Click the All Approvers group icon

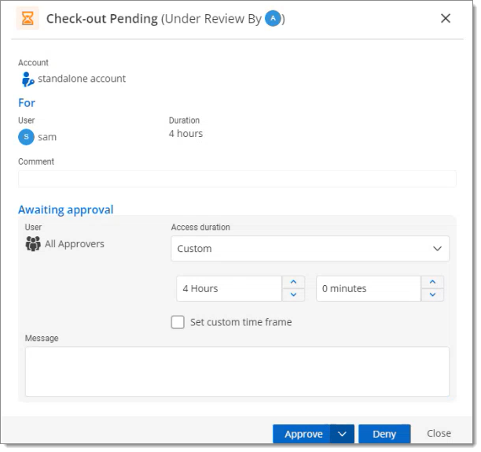pyautogui.click(x=33, y=243)
